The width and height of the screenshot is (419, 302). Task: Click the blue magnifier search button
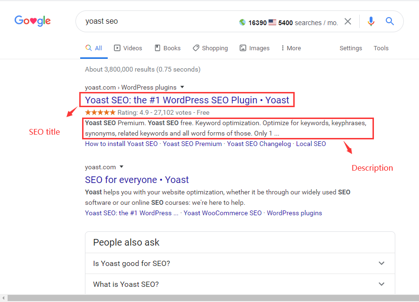click(390, 21)
